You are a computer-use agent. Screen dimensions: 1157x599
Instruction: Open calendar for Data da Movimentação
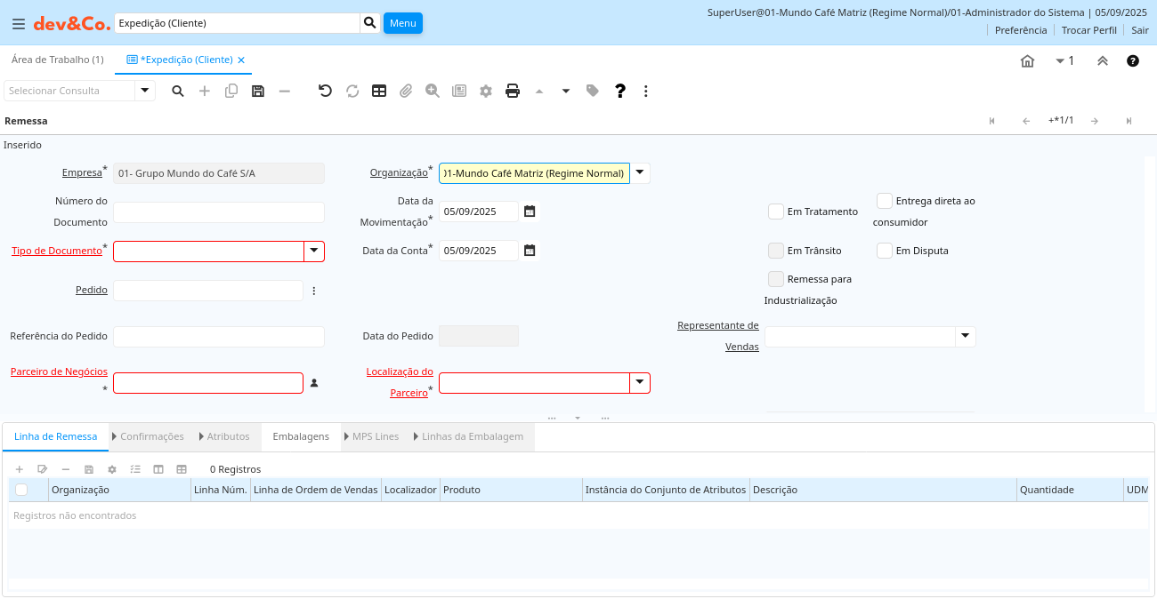[x=530, y=212]
